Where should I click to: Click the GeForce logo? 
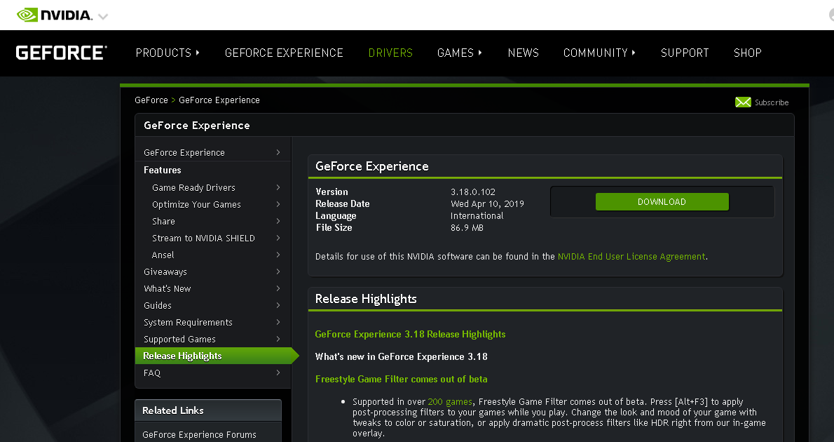61,53
